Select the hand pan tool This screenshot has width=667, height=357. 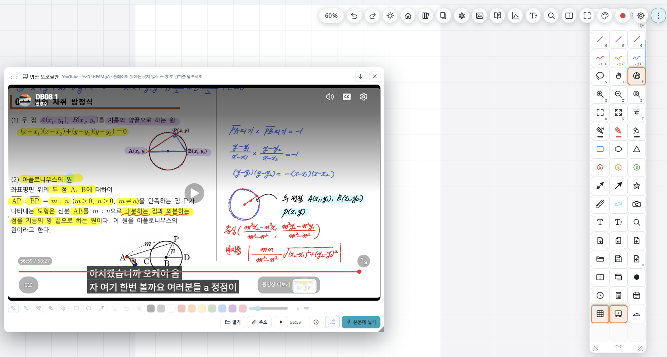[x=618, y=76]
